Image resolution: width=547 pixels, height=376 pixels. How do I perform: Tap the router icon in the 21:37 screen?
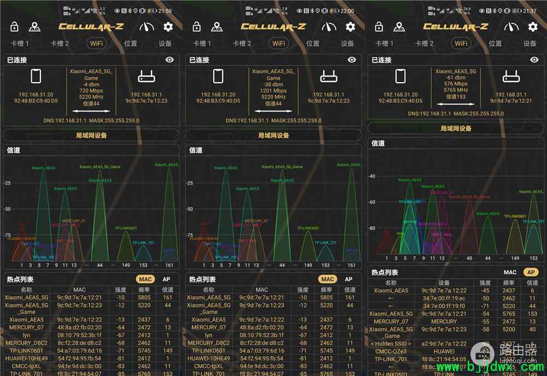click(511, 77)
